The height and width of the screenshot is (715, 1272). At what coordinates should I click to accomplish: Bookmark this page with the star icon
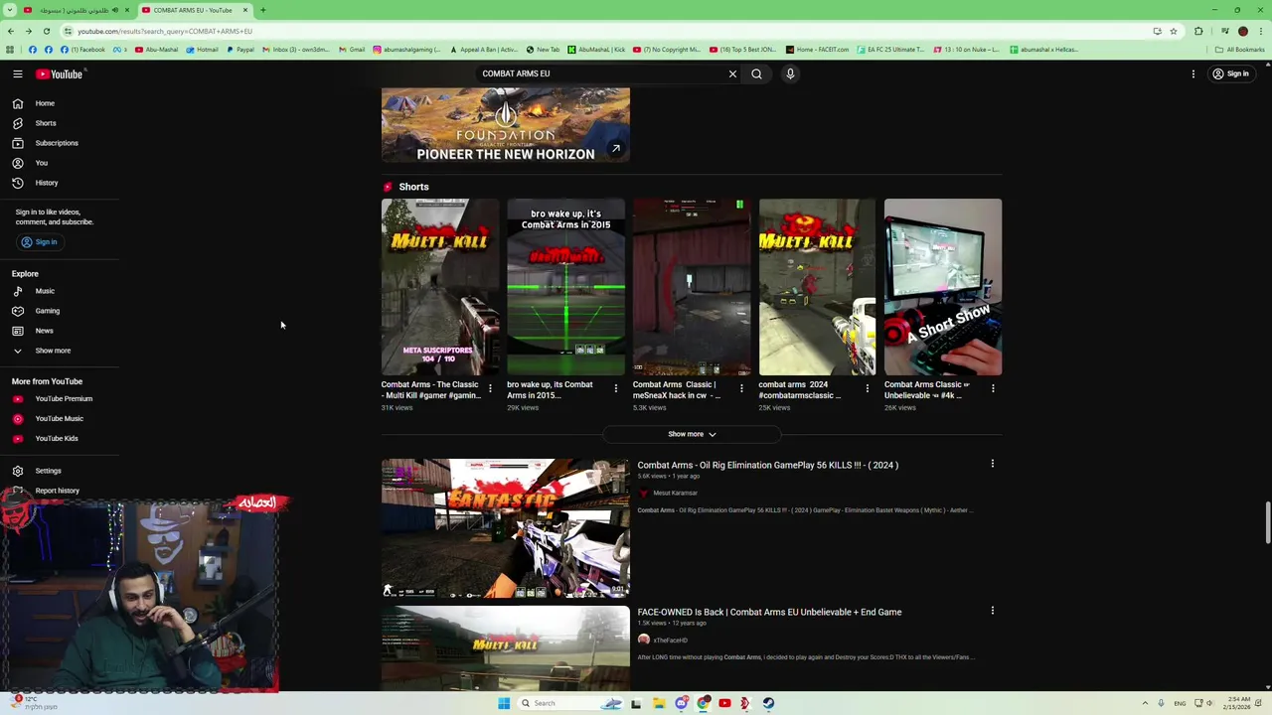[1174, 32]
